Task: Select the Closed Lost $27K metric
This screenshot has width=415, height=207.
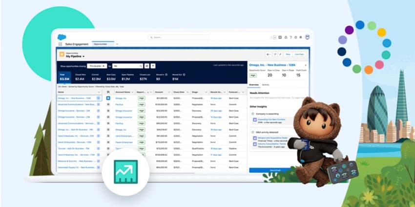Action: coord(145,77)
